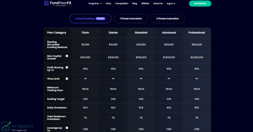This screenshot has width=253, height=132.
Task: Click the $150,000 max growth cell
Action: click(85, 57)
